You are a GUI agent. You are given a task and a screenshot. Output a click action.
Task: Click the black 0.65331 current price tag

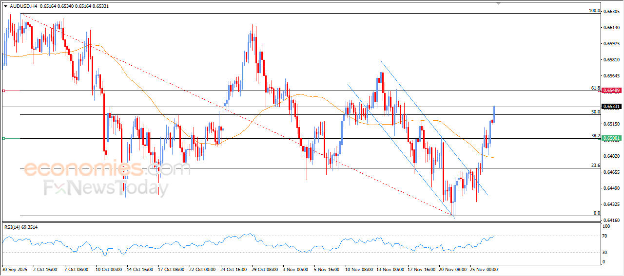[611, 107]
